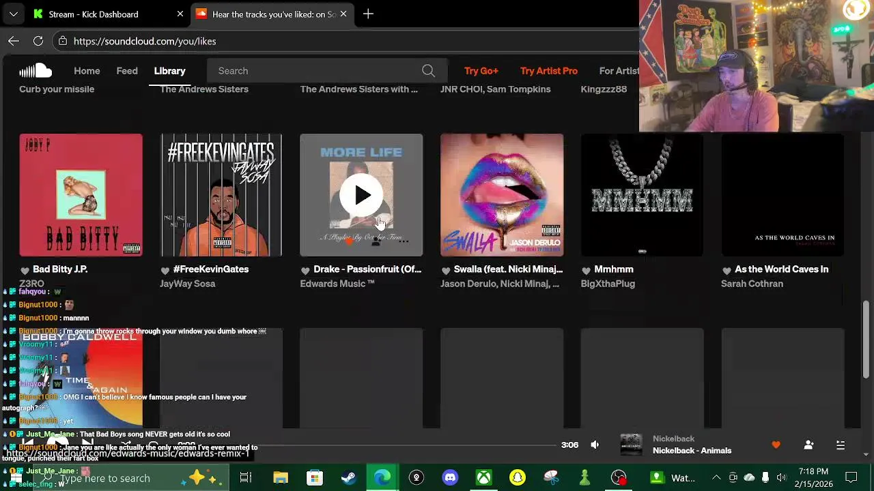This screenshot has height=491, width=874.
Task: Open the Swalla cover artwork
Action: [x=502, y=195]
